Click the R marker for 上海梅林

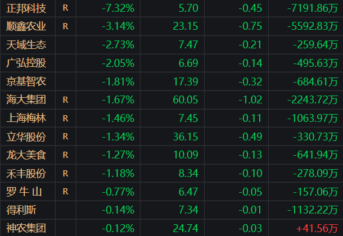point(65,118)
